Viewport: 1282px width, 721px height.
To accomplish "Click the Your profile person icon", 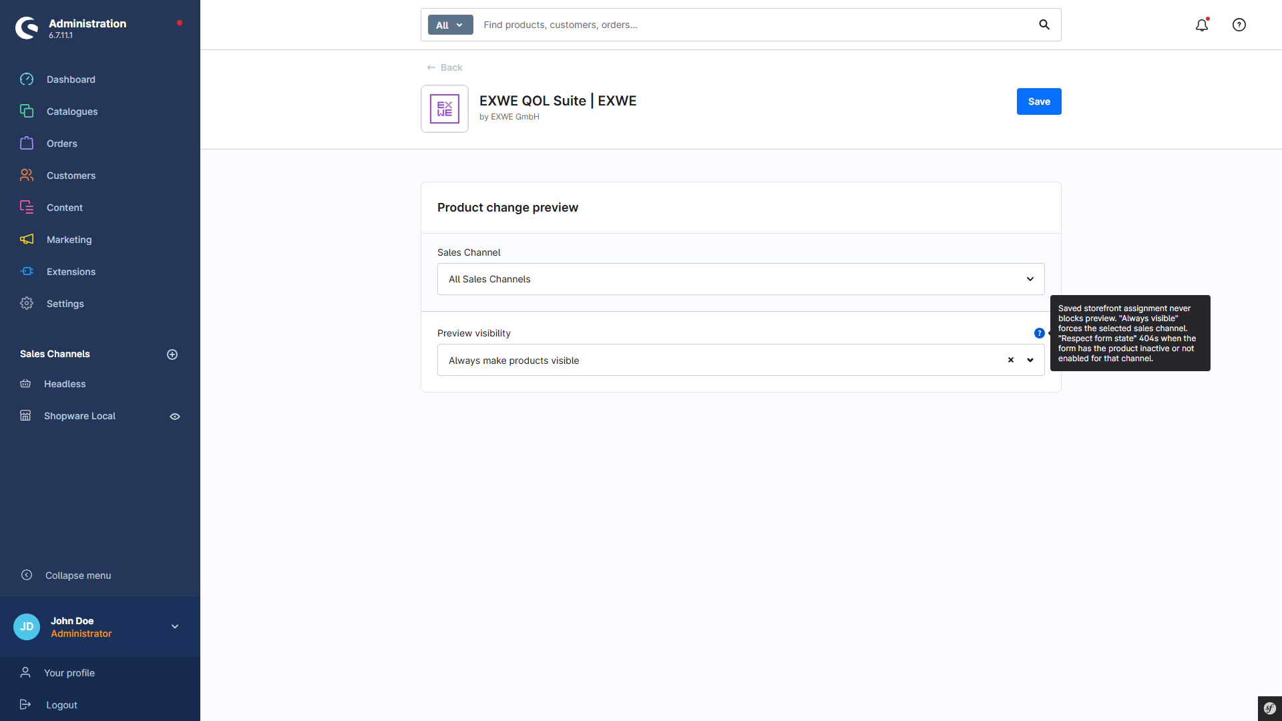I will (x=25, y=673).
